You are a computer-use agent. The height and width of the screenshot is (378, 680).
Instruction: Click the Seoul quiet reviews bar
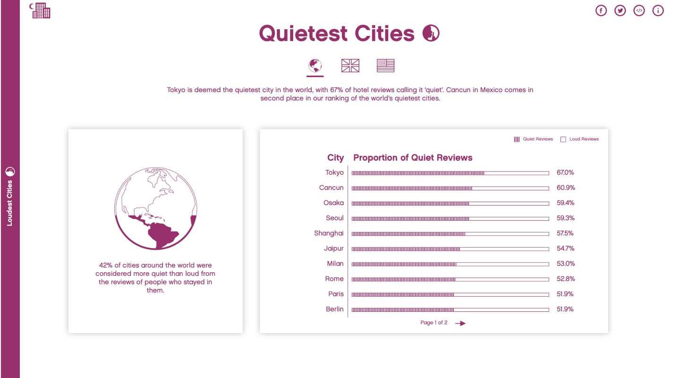[x=410, y=218]
